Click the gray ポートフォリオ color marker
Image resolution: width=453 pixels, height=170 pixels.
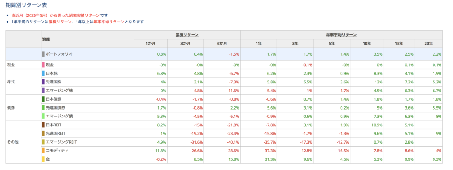coord(43,54)
